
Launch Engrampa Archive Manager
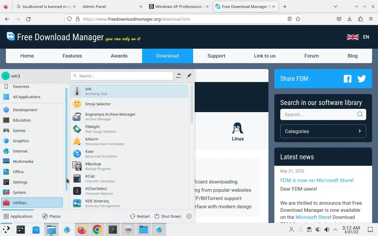pyautogui.click(x=129, y=117)
